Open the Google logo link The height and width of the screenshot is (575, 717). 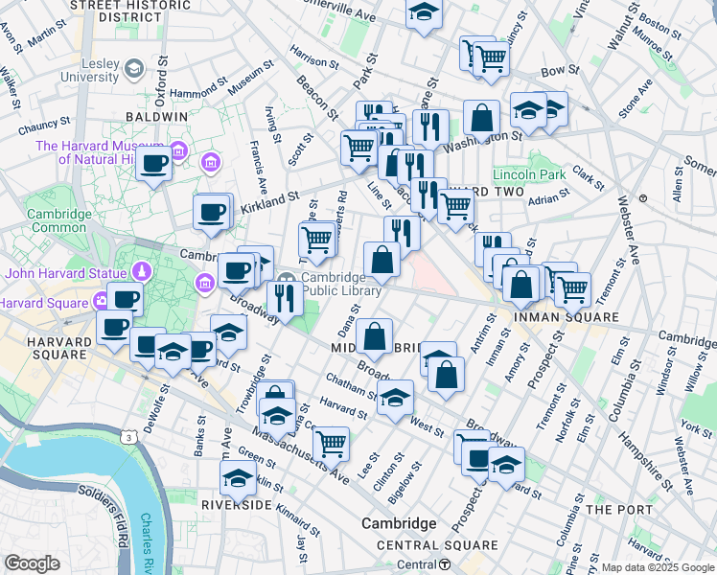(x=32, y=563)
